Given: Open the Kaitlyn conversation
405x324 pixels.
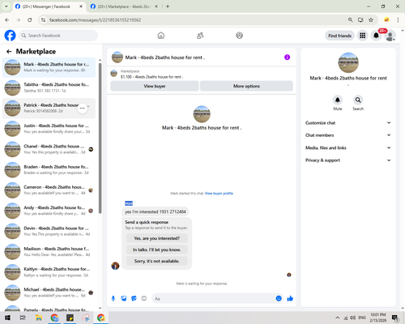Looking at the screenshot, I should pos(49,272).
